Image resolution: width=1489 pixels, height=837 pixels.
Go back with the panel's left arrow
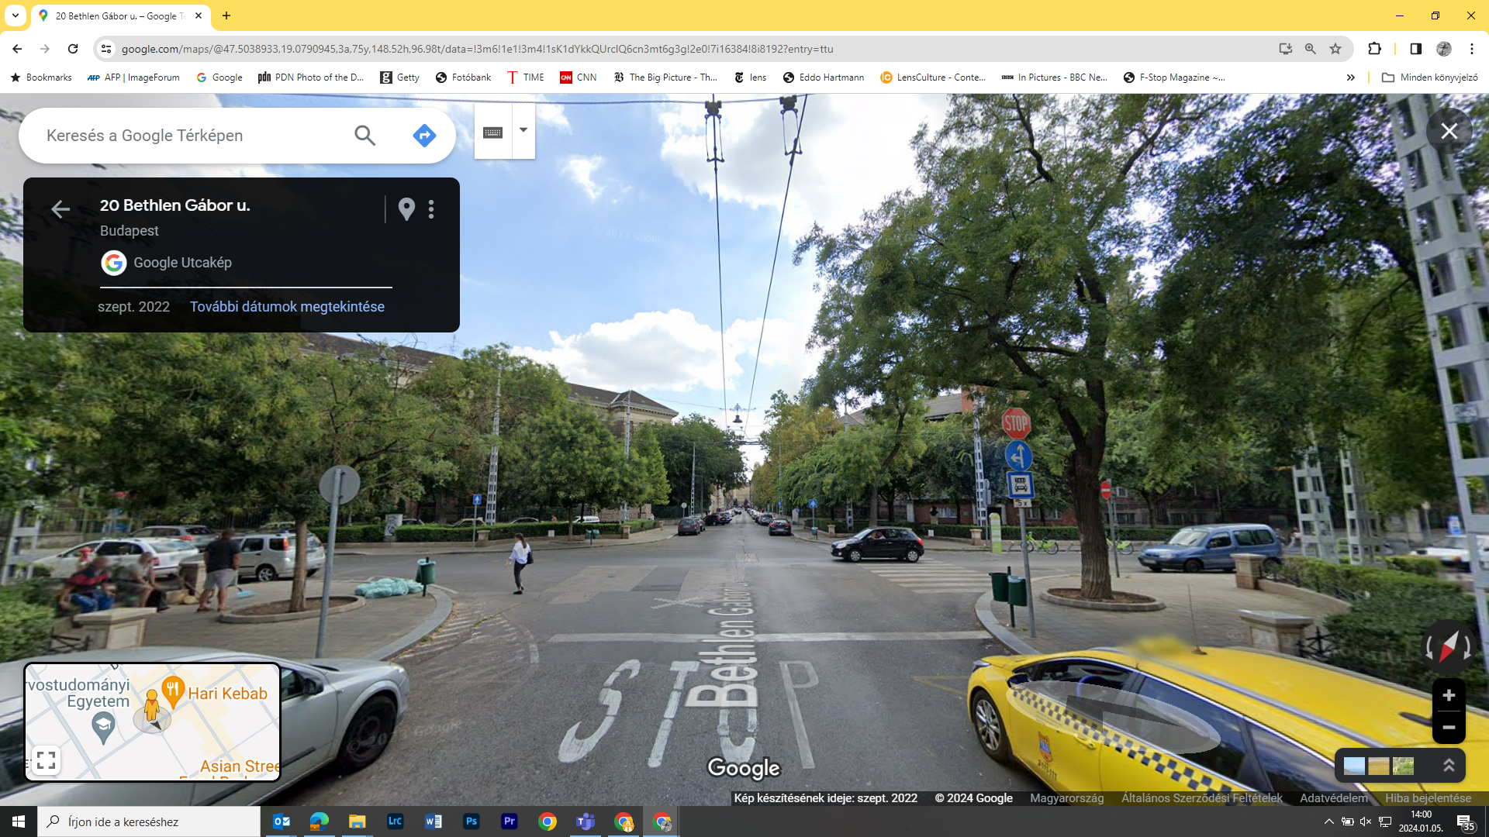(60, 208)
